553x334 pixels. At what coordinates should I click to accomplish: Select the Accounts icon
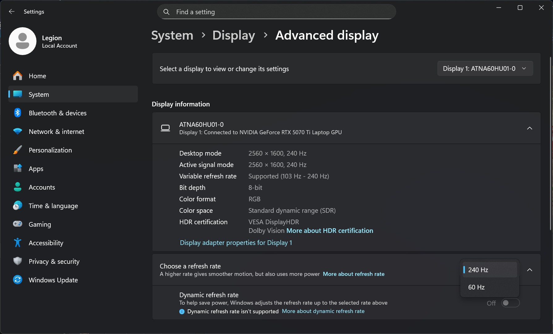coord(18,187)
